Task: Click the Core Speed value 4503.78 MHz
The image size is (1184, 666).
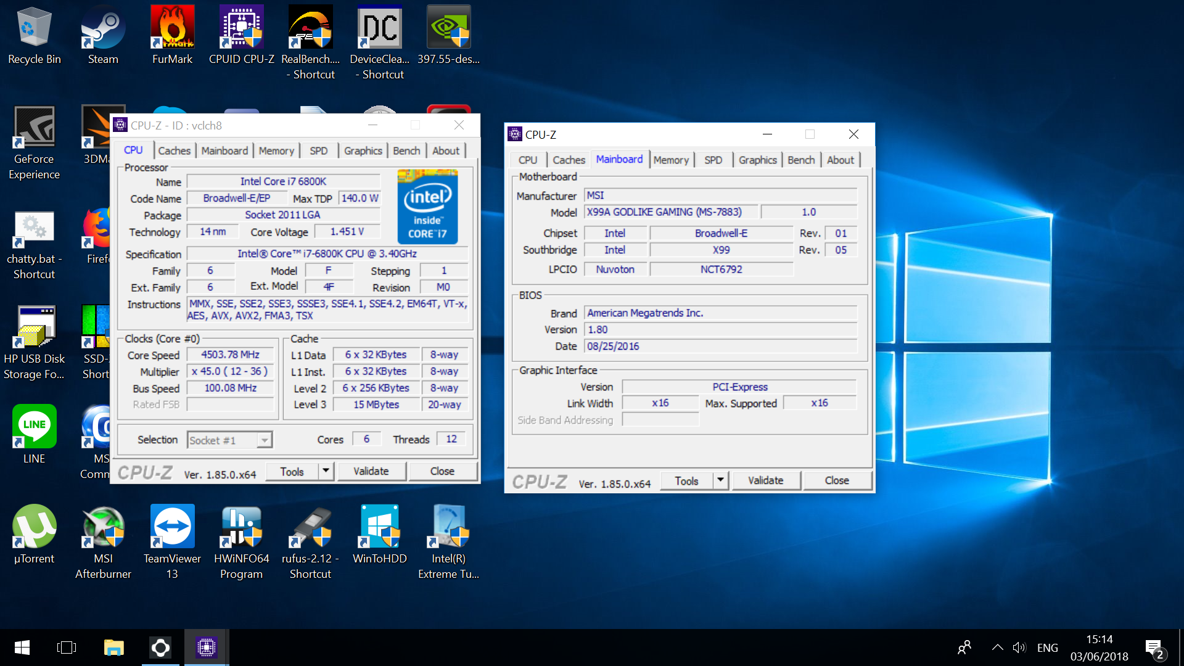Action: point(231,355)
